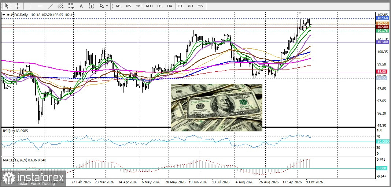Click the 102.60 price level label
The image size is (391, 187).
point(383,18)
